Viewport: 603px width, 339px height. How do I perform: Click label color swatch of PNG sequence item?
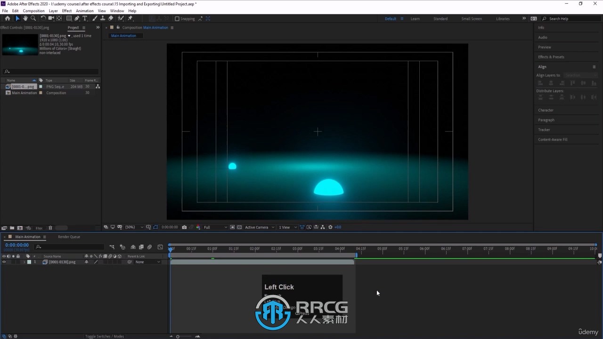tap(41, 87)
